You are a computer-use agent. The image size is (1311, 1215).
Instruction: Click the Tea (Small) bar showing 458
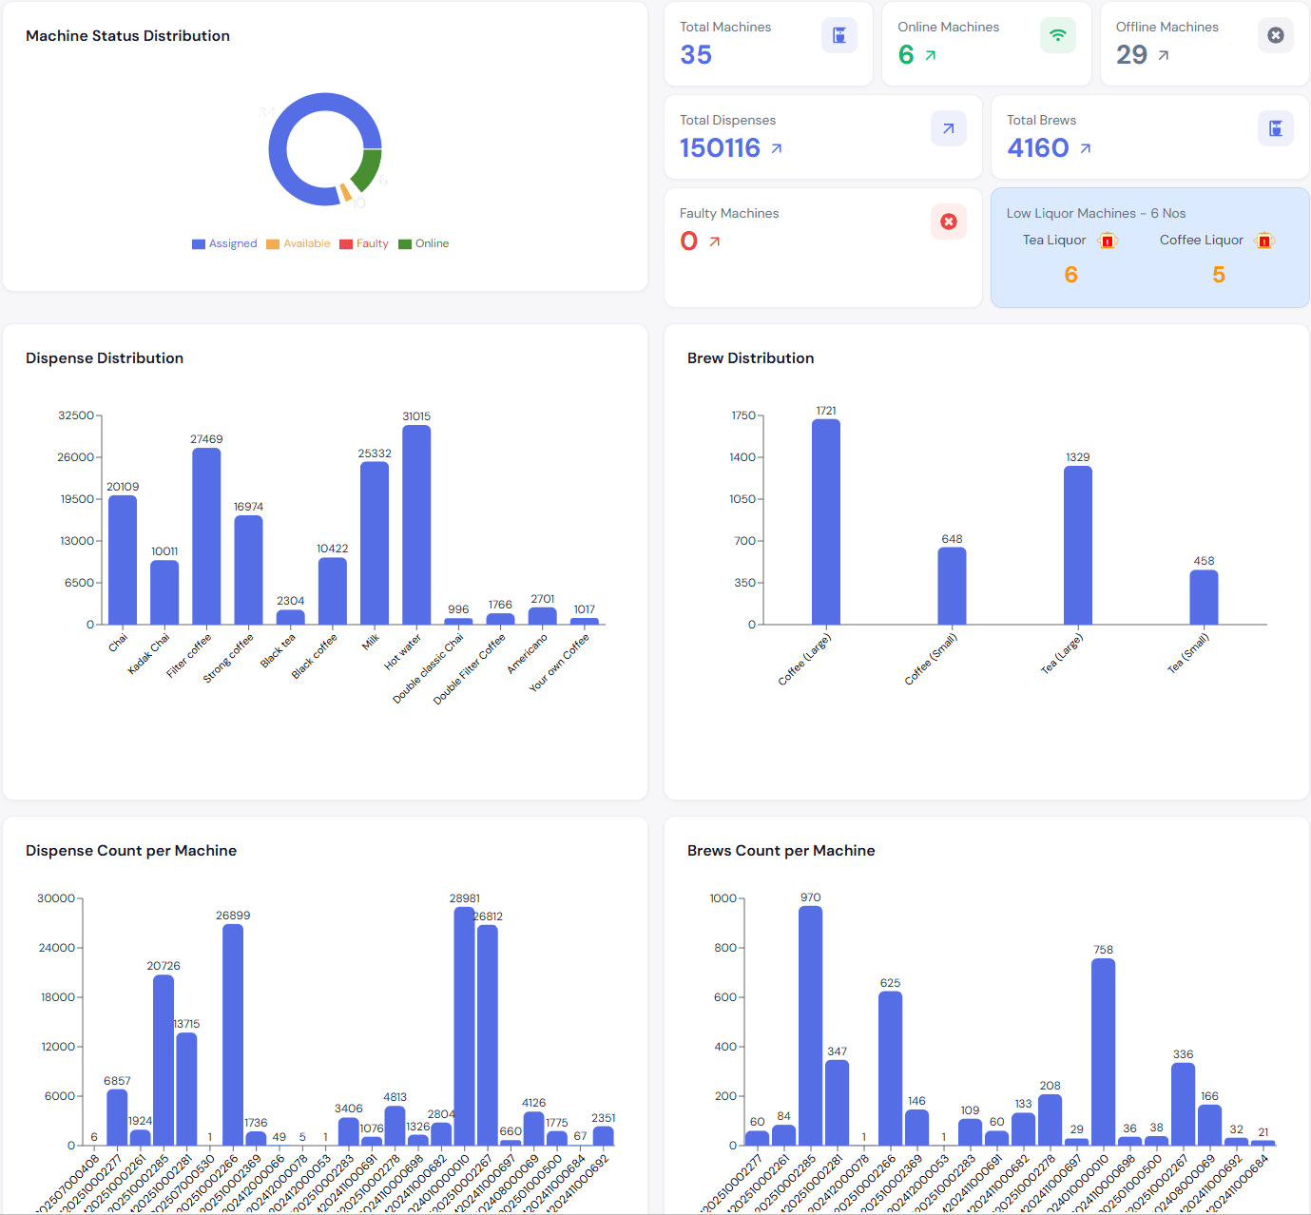point(1204,597)
